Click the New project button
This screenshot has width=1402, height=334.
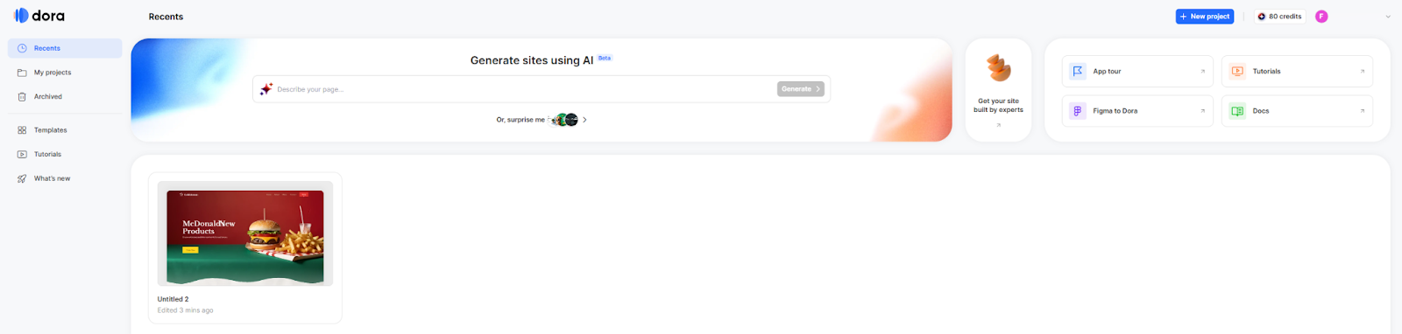pos(1205,17)
